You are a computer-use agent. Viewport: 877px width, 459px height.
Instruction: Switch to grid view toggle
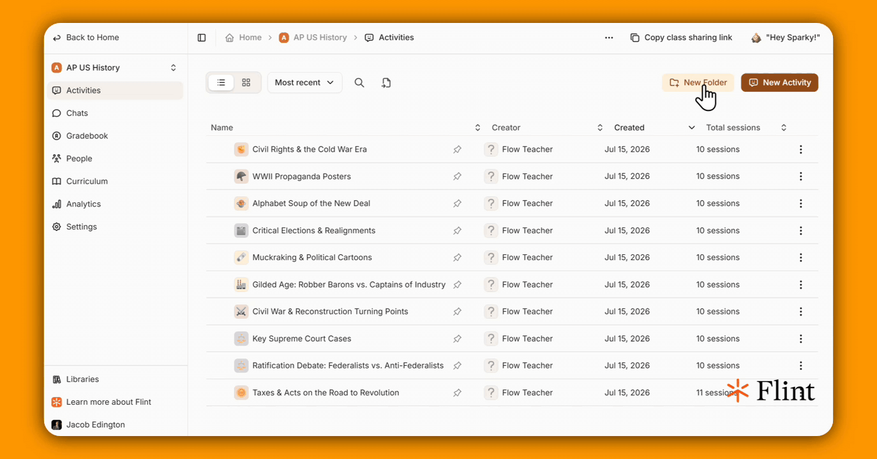coord(246,83)
